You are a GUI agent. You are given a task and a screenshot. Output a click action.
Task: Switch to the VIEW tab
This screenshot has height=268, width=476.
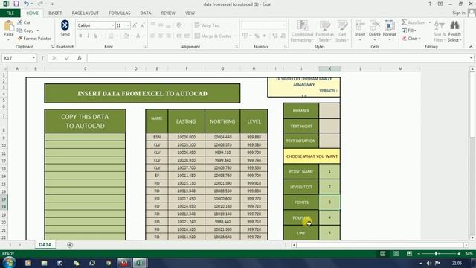point(190,13)
